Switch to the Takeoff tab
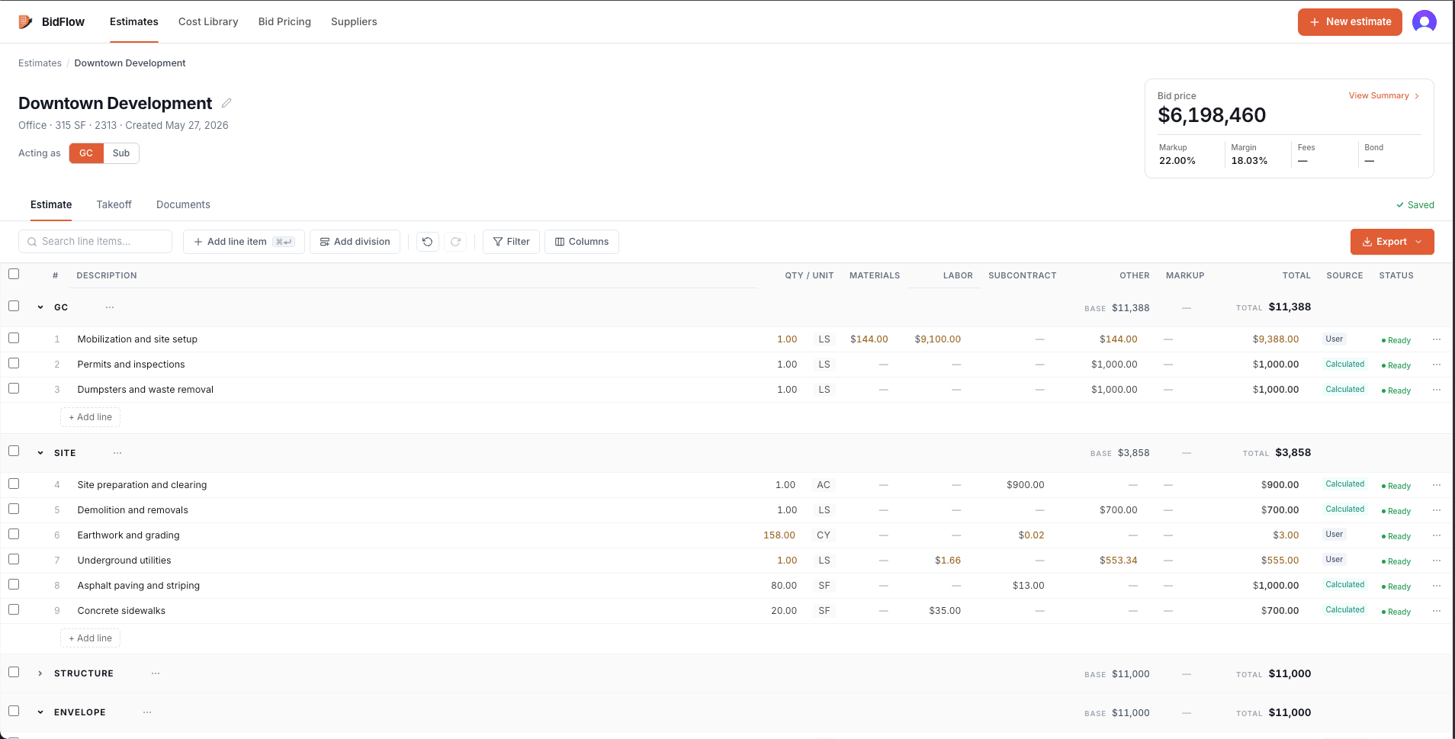Image resolution: width=1455 pixels, height=739 pixels. (x=114, y=204)
